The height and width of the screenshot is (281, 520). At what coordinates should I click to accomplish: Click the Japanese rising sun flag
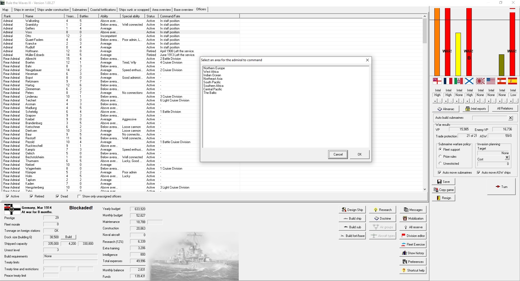[x=480, y=81]
